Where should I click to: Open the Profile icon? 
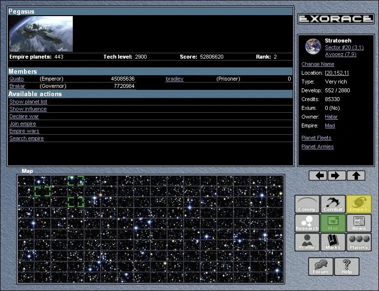(307, 242)
